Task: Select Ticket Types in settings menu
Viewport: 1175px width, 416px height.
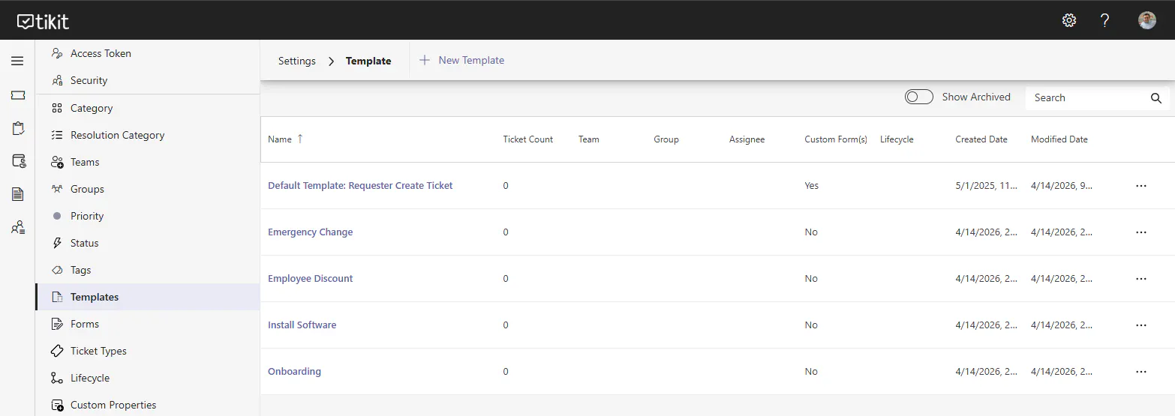Action: [x=98, y=351]
